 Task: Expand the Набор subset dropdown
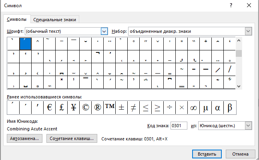click(x=249, y=31)
